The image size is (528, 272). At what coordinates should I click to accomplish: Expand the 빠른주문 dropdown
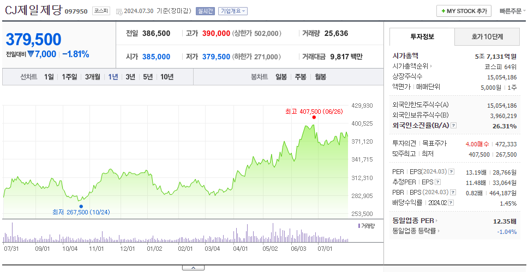tap(513, 11)
